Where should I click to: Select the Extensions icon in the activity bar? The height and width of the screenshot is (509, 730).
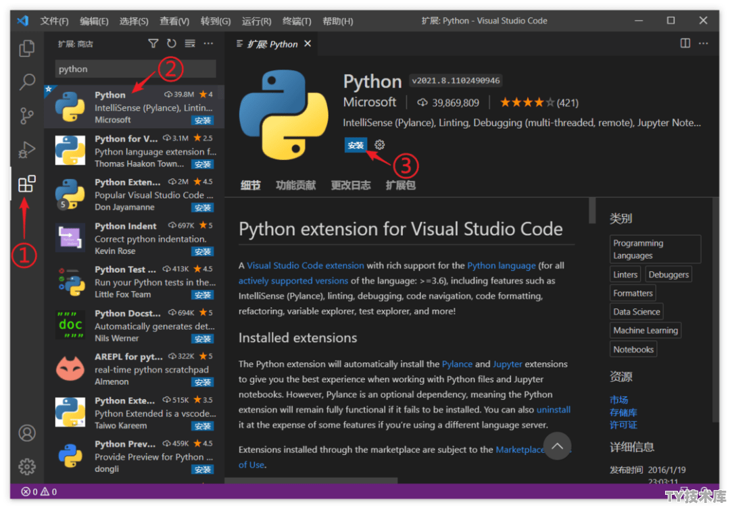tap(26, 184)
